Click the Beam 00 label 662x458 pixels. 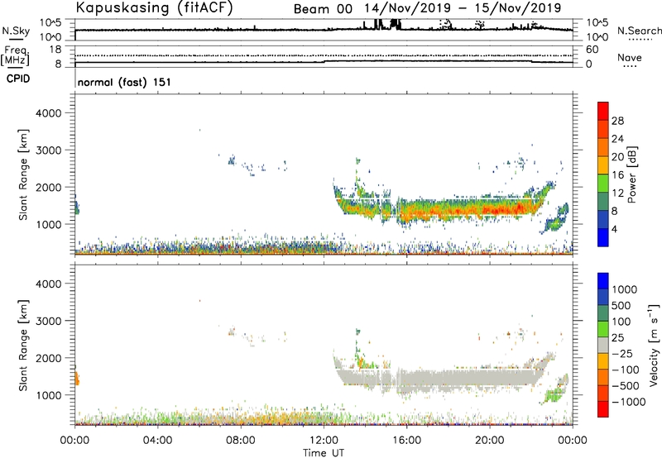pos(323,9)
